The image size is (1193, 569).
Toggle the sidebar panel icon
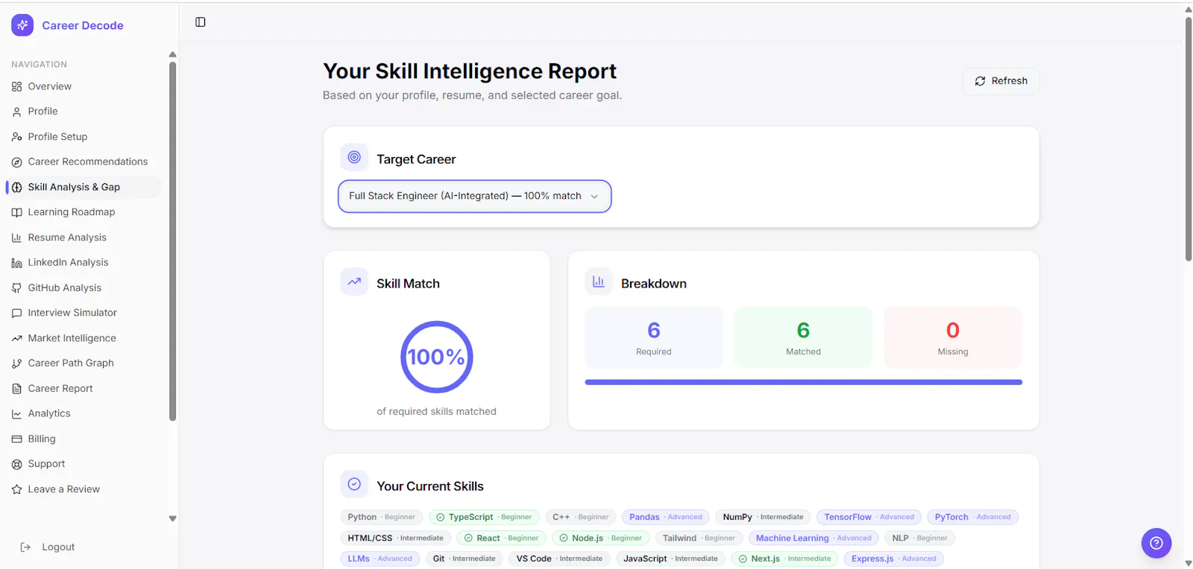point(201,22)
